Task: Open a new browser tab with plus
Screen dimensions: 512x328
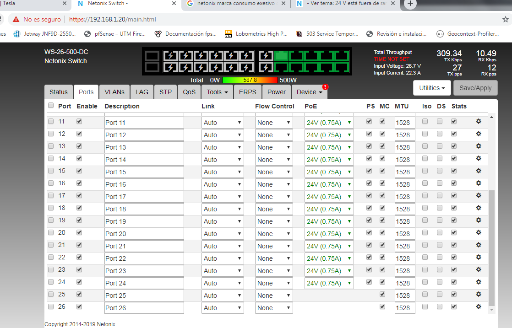Action: coord(410,4)
